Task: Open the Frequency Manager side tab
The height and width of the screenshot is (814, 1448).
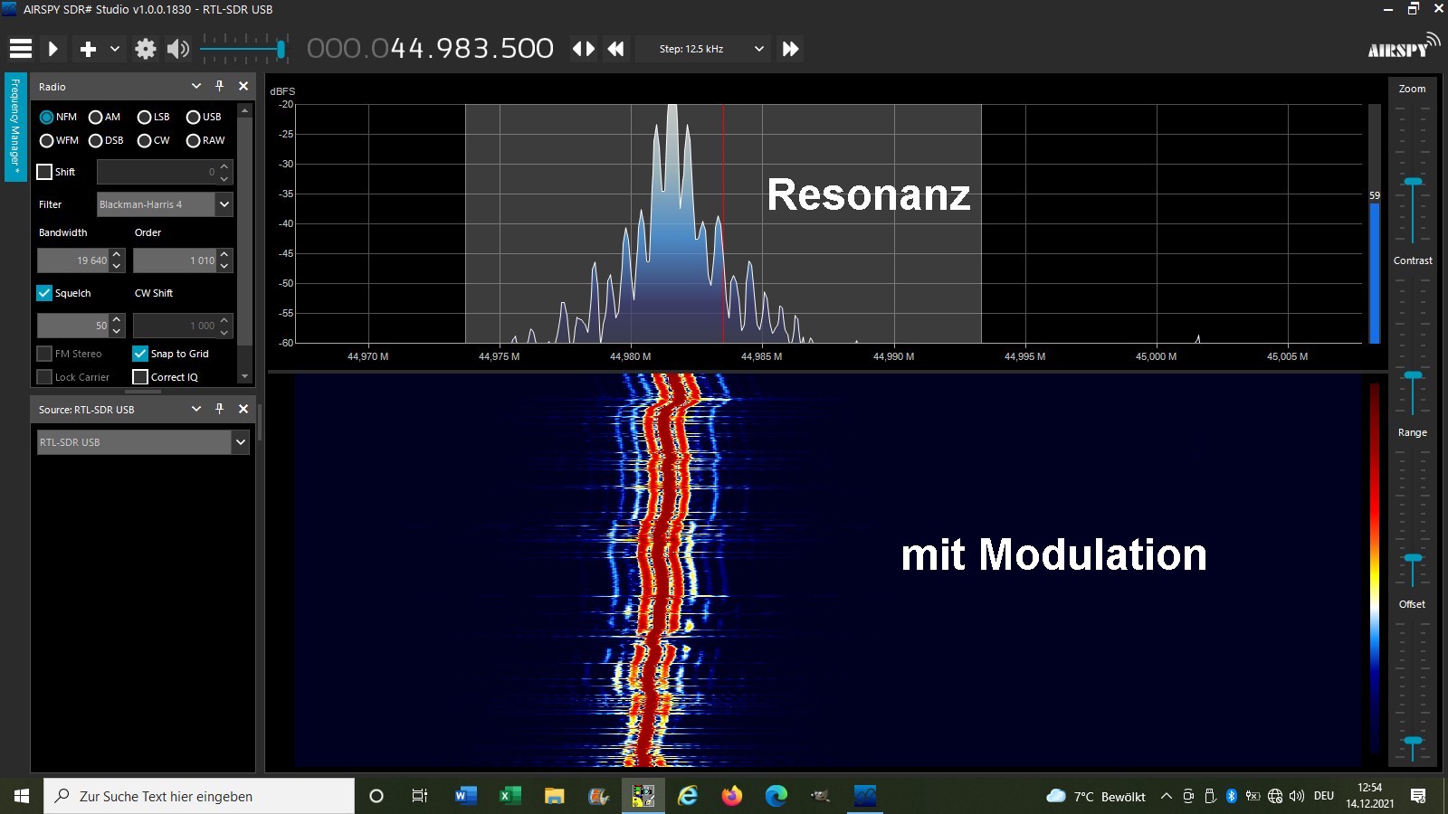Action: pos(15,128)
